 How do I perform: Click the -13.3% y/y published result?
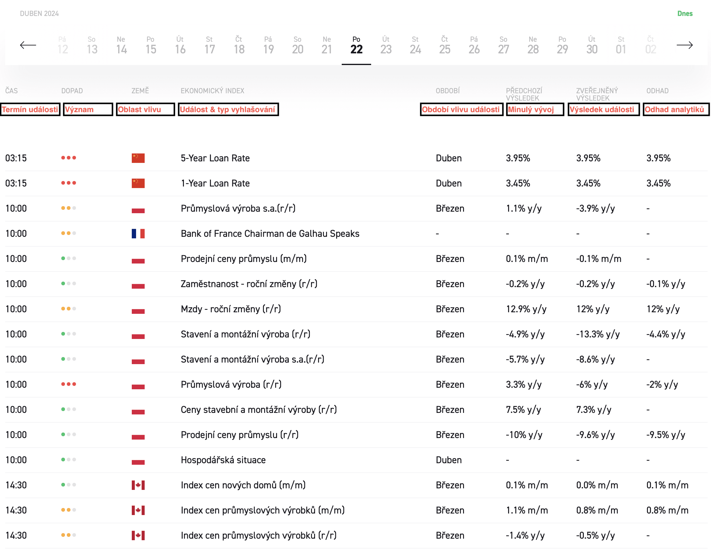point(598,334)
